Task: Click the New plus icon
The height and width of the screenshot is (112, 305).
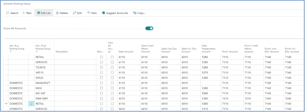Action: pyautogui.click(x=24, y=13)
